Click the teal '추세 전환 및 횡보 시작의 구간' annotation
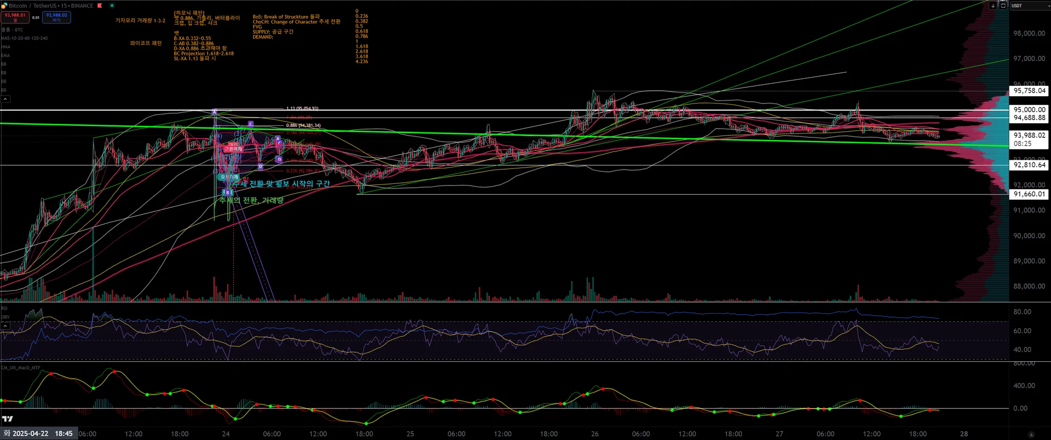Screen dimensions: 1051x440 point(281,184)
